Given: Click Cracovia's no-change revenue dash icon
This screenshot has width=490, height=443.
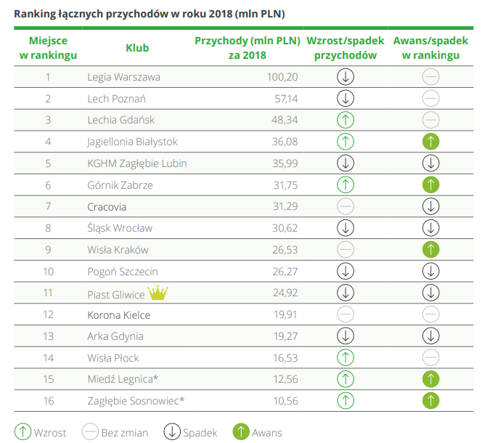Looking at the screenshot, I should pyautogui.click(x=346, y=206).
